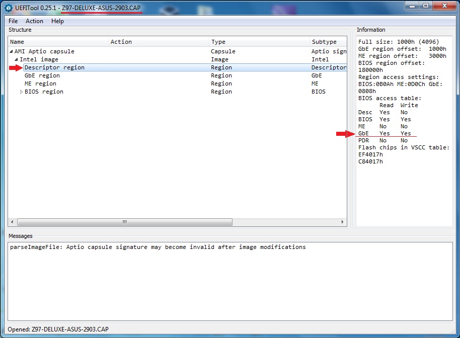This screenshot has width=460, height=338.
Task: Click the ME subtype cell
Action: tap(315, 83)
